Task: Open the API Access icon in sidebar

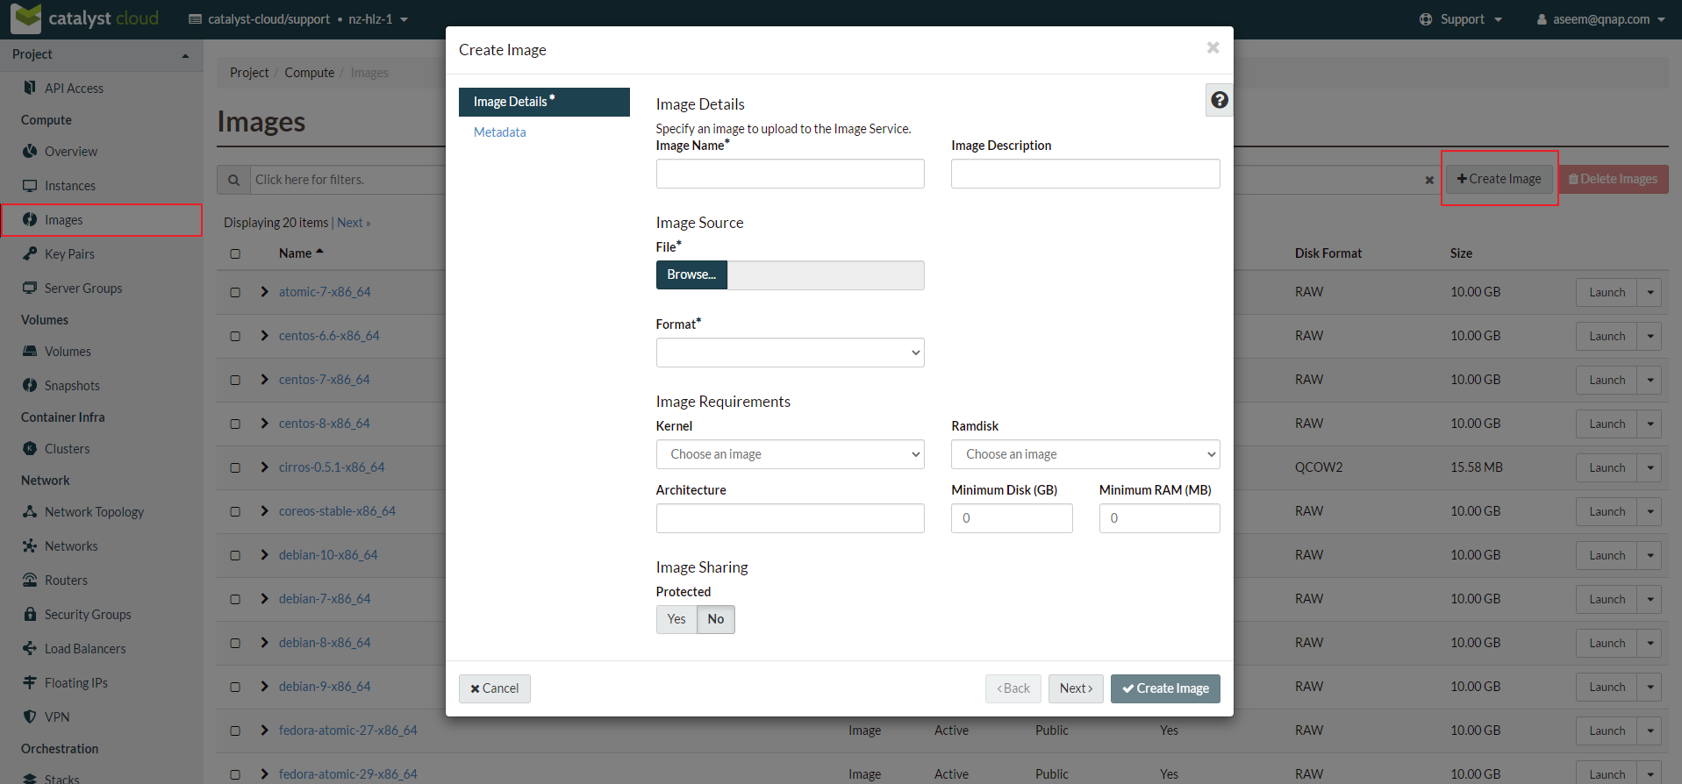Action: click(x=30, y=88)
